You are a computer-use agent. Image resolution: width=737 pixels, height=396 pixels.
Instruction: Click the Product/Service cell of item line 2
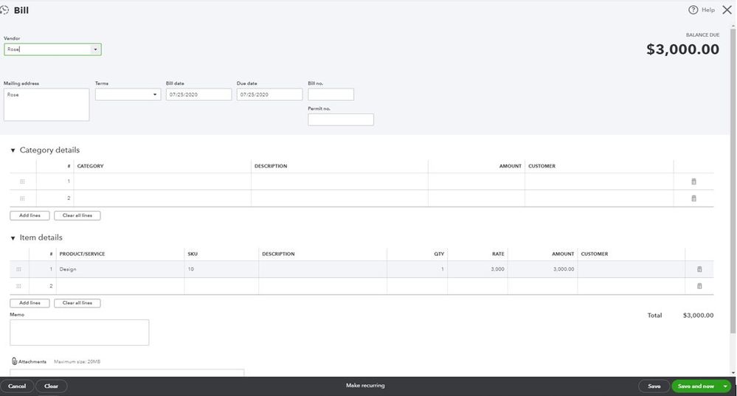click(120, 286)
